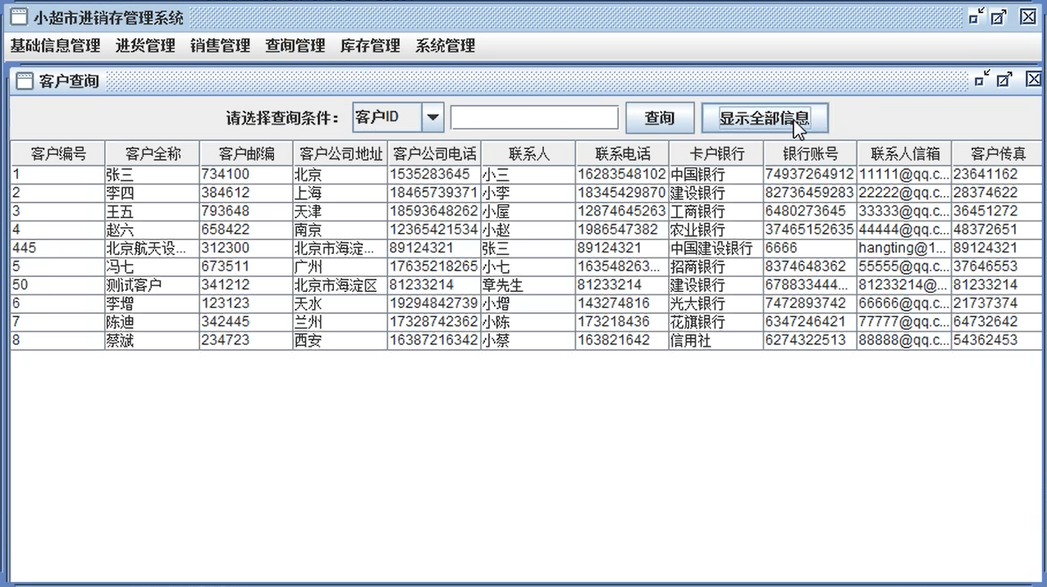Image resolution: width=1047 pixels, height=587 pixels.
Task: Click the 客户编号 column header
Action: pyautogui.click(x=58, y=153)
